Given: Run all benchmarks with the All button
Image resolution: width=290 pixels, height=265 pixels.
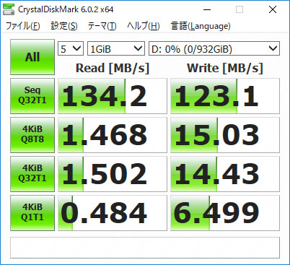Looking at the screenshot, I should (32, 57).
